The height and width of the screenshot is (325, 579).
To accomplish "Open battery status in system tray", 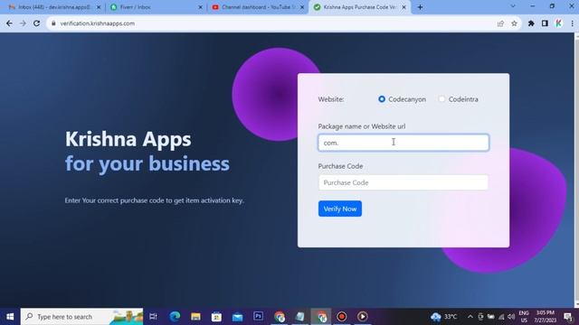I will 490,317.
